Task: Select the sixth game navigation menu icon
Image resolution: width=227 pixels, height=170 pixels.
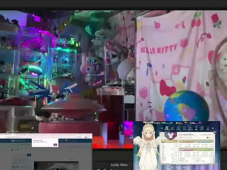Action: tap(196, 128)
